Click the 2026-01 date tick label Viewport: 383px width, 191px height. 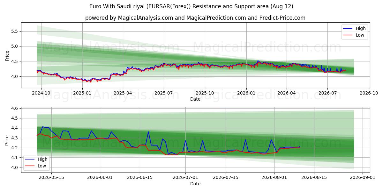coord(246,93)
